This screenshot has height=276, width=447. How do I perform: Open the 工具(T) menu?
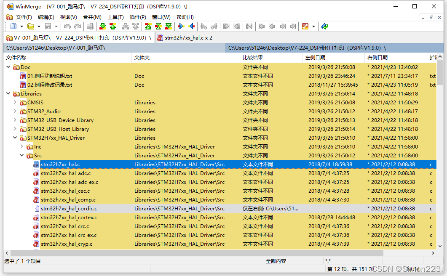115,17
